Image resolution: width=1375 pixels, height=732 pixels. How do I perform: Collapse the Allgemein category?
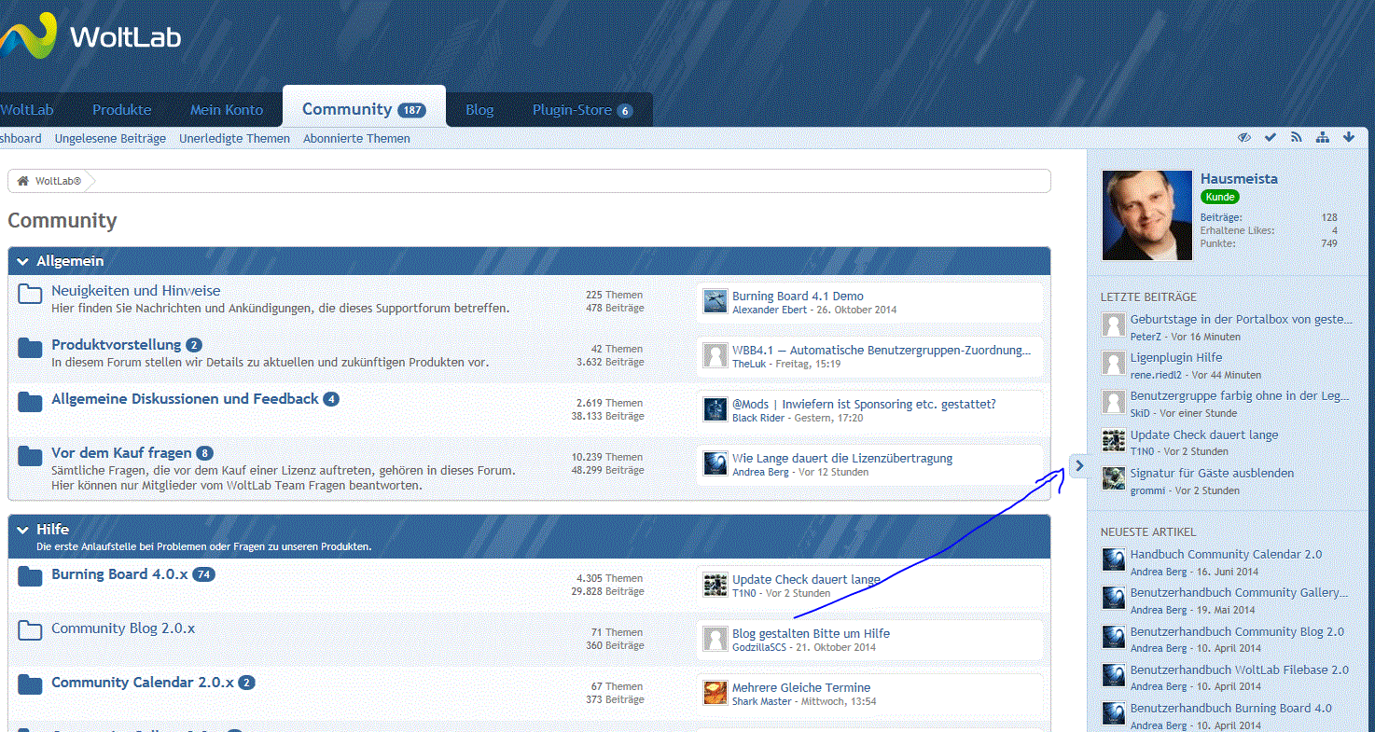[23, 262]
